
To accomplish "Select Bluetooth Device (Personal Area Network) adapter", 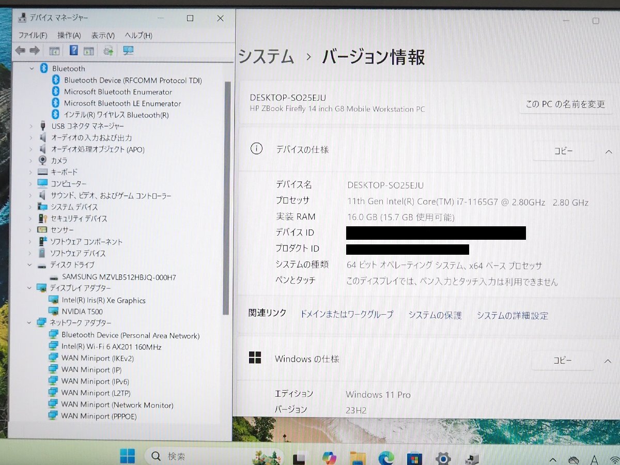I will pyautogui.click(x=130, y=335).
